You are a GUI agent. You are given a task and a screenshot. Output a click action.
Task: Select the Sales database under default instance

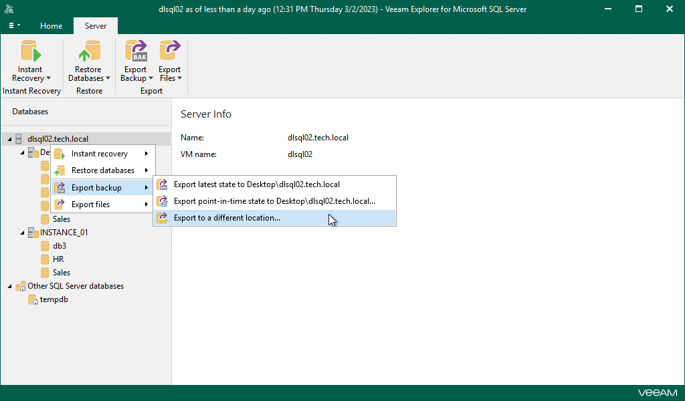pos(61,219)
